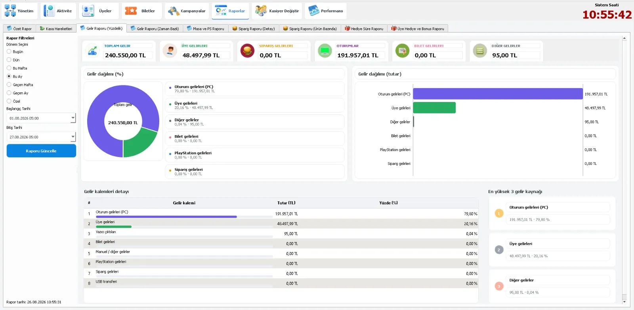The image size is (634, 310).
Task: Click the Üye Gelirleri avatar icon
Action: (x=170, y=51)
